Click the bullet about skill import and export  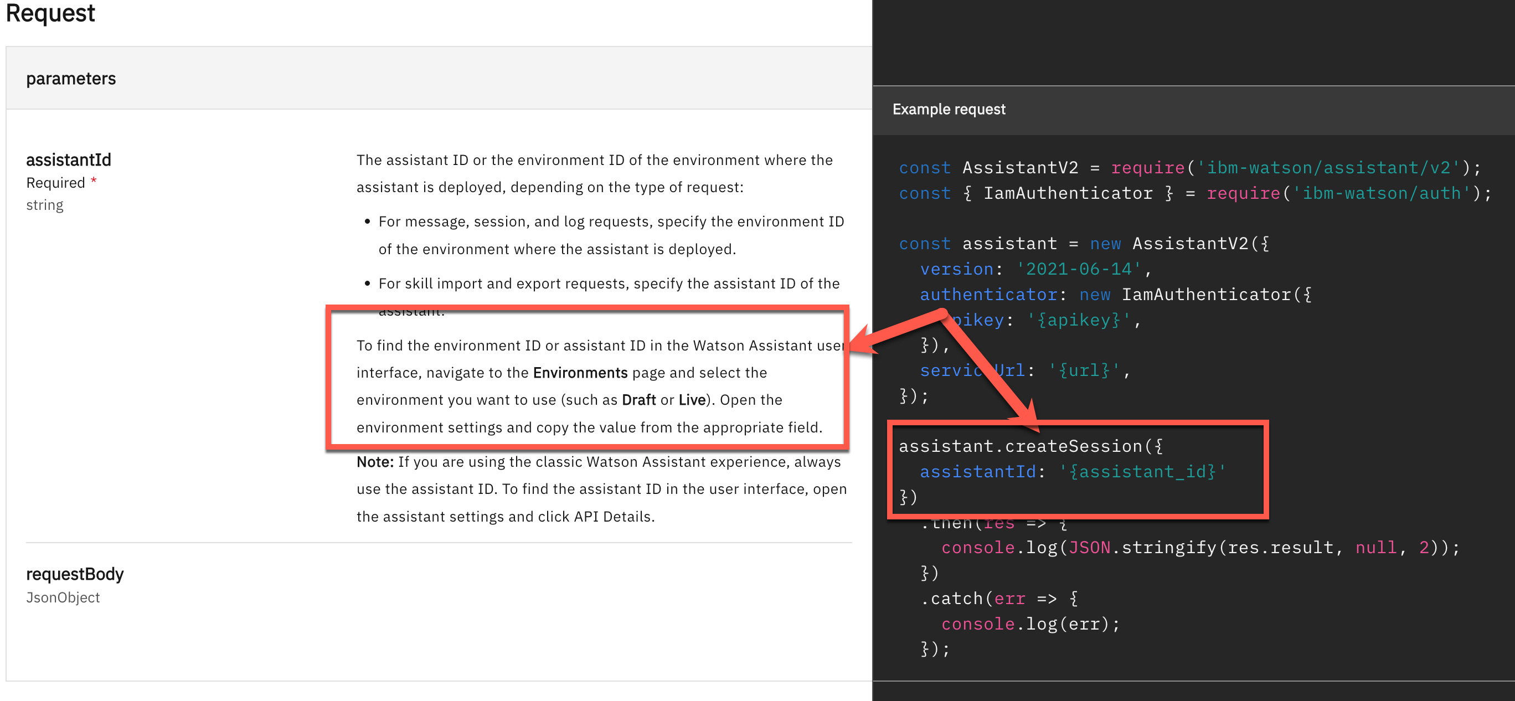[609, 297]
